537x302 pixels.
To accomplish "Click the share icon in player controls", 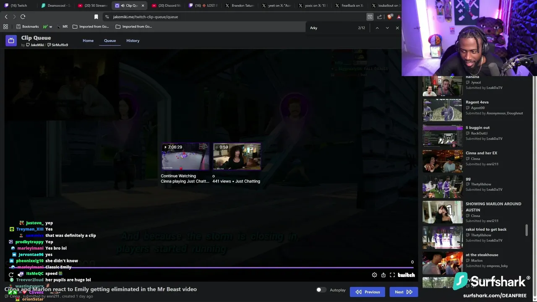I will click(383, 275).
